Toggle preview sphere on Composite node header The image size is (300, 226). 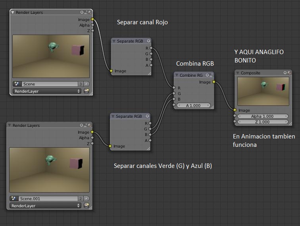tap(289, 73)
